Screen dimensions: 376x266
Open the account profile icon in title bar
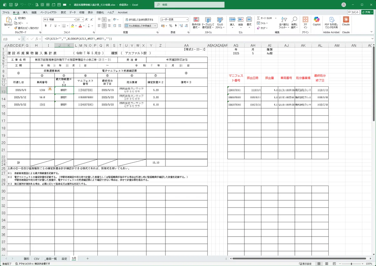coord(344,5)
